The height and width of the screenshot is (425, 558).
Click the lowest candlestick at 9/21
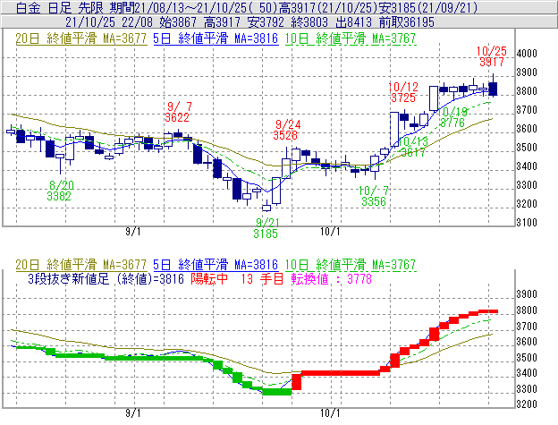click(x=266, y=208)
